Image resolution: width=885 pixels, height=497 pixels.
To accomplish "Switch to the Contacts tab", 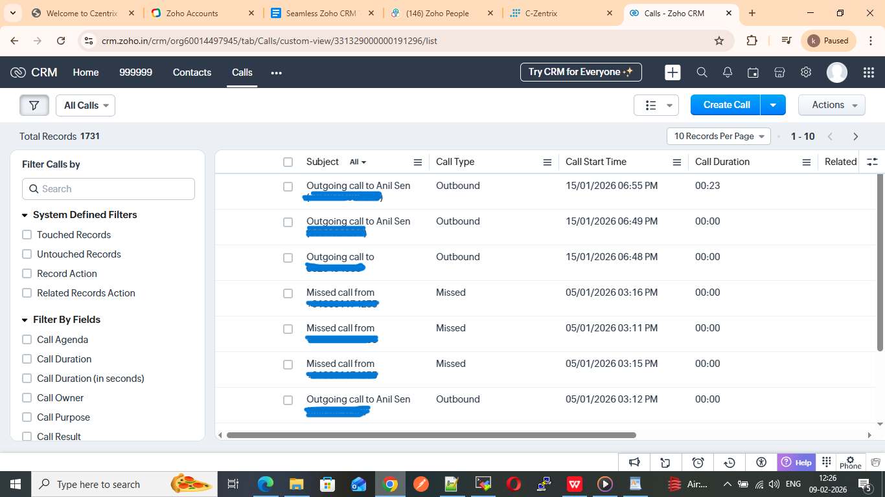I will point(192,72).
